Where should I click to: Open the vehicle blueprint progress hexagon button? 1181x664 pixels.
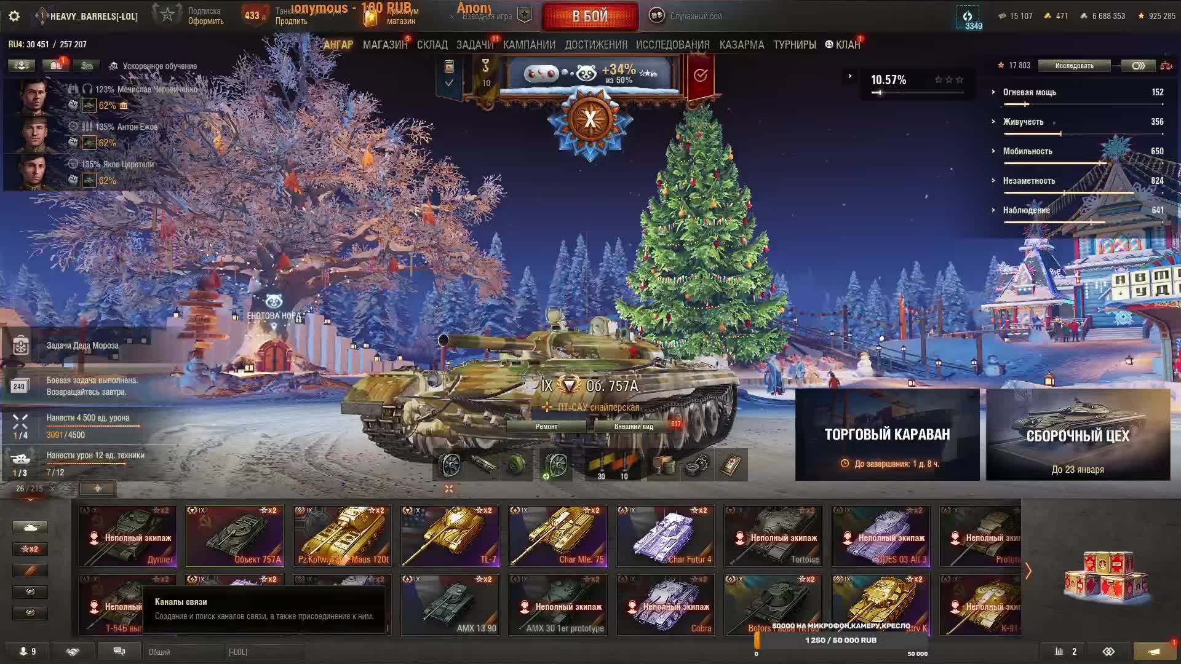tap(1138, 66)
